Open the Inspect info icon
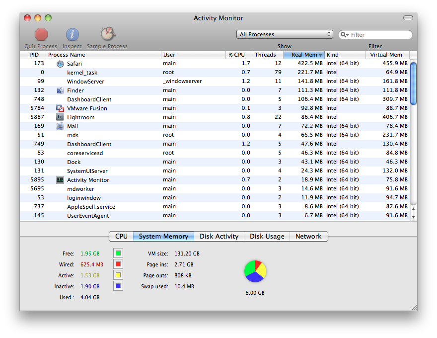The height and width of the screenshot is (338, 437). pyautogui.click(x=72, y=35)
